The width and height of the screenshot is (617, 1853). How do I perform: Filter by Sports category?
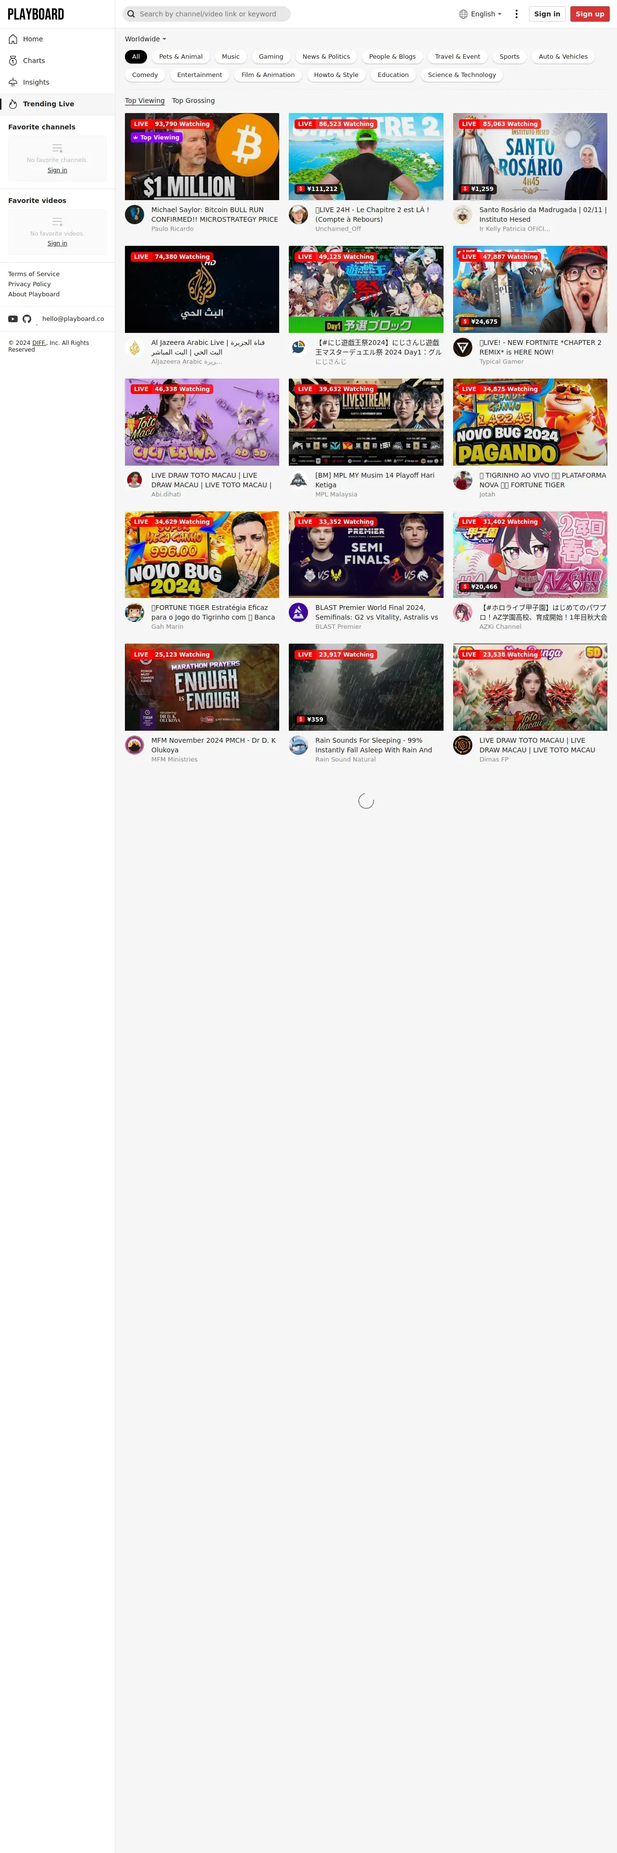pyautogui.click(x=509, y=56)
